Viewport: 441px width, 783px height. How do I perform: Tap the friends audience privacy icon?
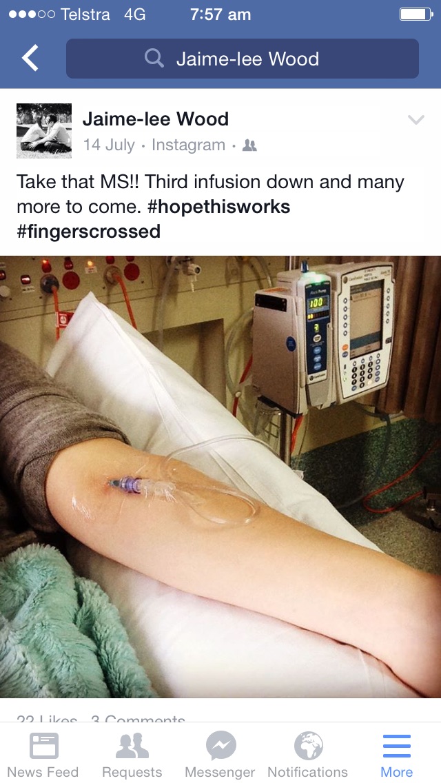(249, 145)
